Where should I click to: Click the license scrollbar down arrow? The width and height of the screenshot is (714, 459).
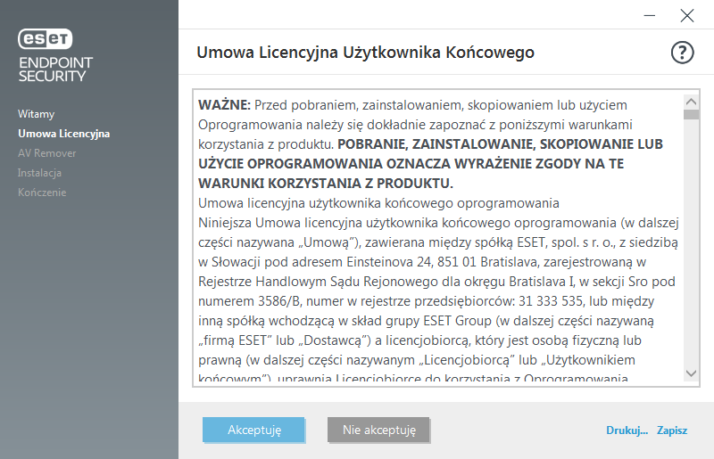pos(691,373)
